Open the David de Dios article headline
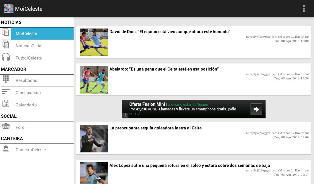Screen dimensions: 314x184 170,32
